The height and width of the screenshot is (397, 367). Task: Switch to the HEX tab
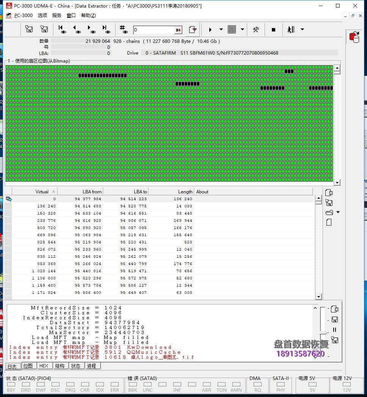point(44,366)
